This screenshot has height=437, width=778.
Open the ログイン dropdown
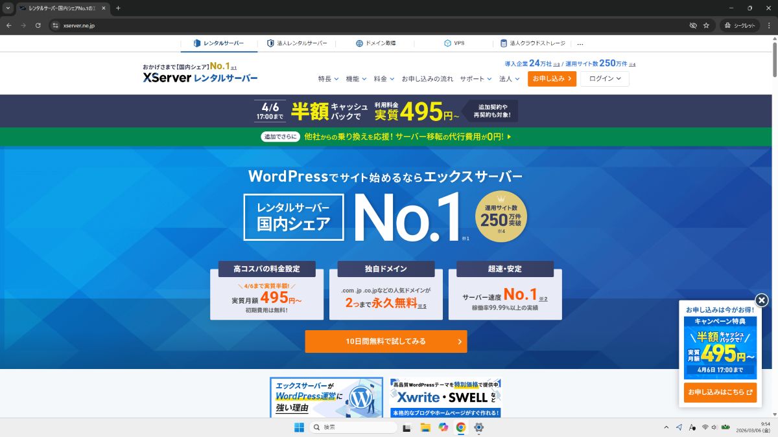[x=604, y=79]
